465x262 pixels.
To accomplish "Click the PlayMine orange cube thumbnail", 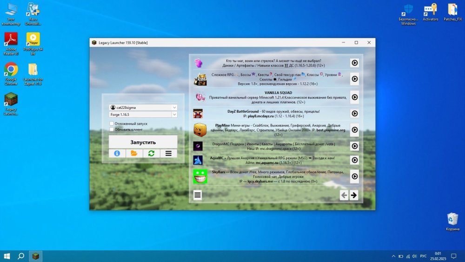I will 200,130.
